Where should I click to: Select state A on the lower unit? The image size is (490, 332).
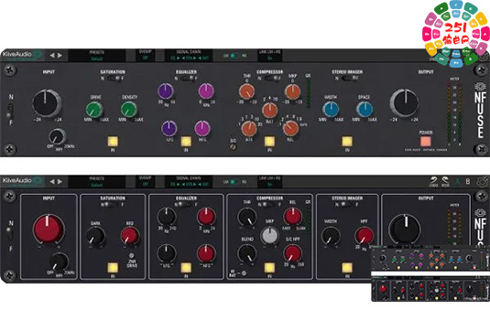tap(458, 181)
